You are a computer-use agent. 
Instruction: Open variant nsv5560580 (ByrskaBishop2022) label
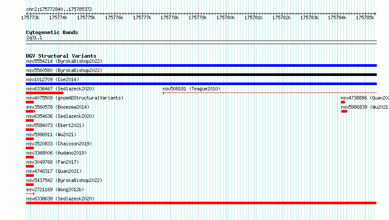click(64, 70)
